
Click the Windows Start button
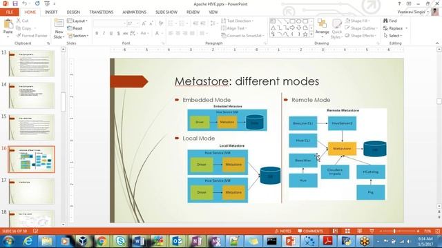9,241
